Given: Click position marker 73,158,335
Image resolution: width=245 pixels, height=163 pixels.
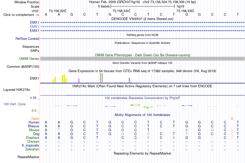Looking at the screenshot, I should [x=185, y=11].
